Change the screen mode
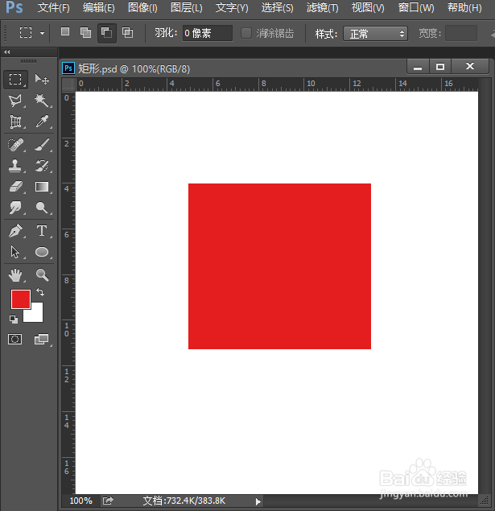Screen dimensions: 495x511 (x=42, y=340)
